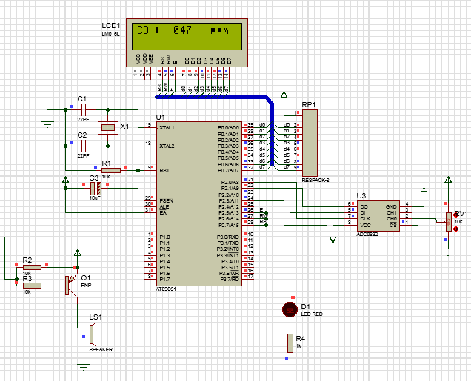
Task: Click the electrolytic capacitor C3
Action: 94,187
